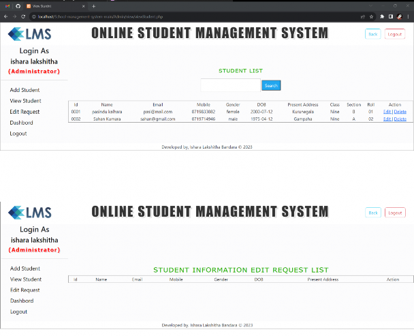Click Delete link for Sahan Kumara
This screenshot has height=336, width=414.
pos(400,119)
